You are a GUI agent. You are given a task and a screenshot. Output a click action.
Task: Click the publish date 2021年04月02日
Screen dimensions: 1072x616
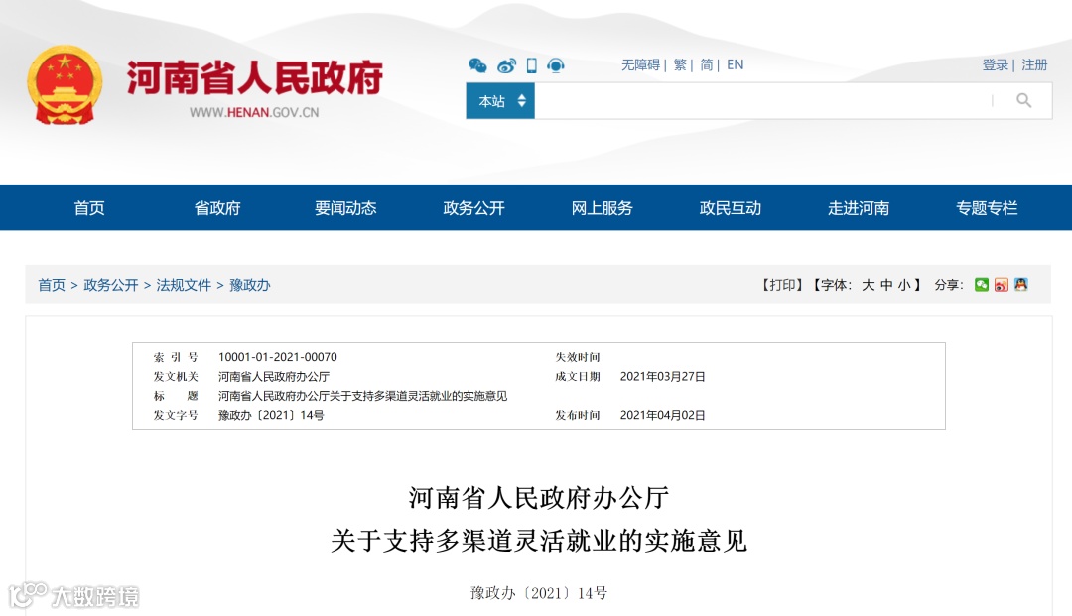pos(662,415)
